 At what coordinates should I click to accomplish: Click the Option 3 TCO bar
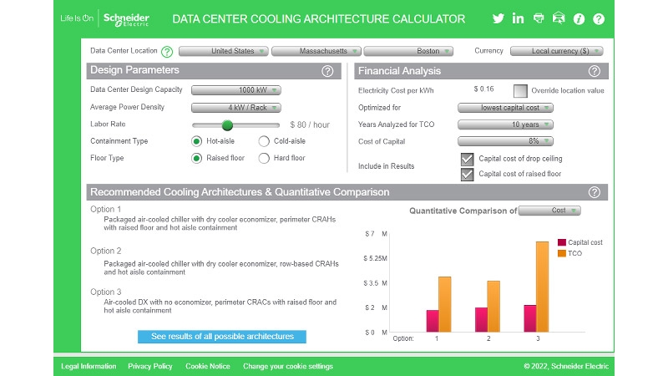pos(543,287)
